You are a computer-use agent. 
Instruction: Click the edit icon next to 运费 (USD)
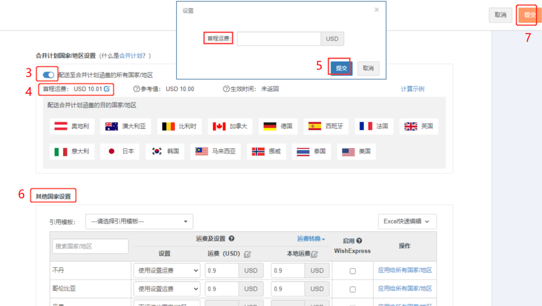point(247,254)
